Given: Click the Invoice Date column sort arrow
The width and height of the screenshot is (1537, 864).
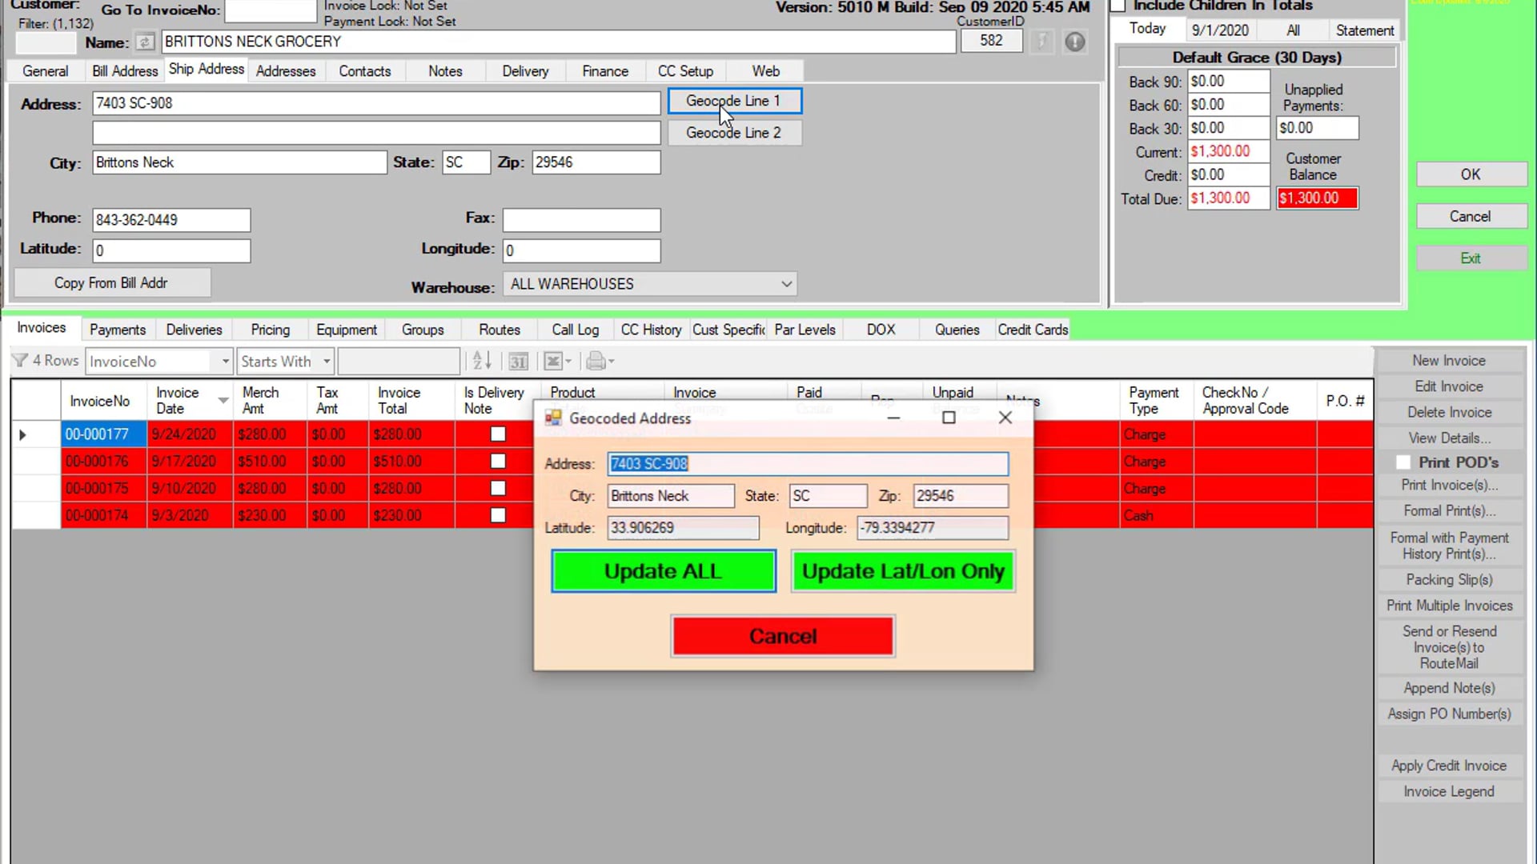Looking at the screenshot, I should click(223, 400).
